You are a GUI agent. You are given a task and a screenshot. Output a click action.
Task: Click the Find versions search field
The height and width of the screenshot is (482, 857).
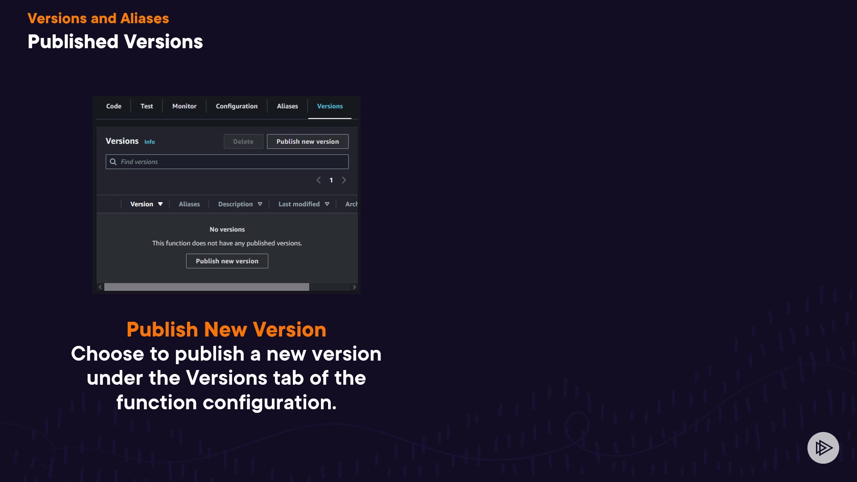(x=232, y=162)
